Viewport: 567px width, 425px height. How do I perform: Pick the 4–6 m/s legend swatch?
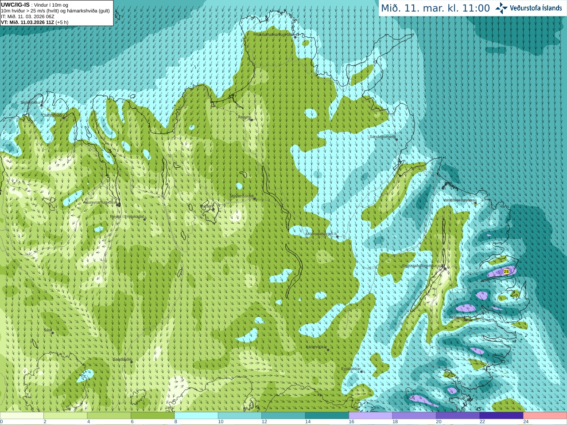coord(109,416)
